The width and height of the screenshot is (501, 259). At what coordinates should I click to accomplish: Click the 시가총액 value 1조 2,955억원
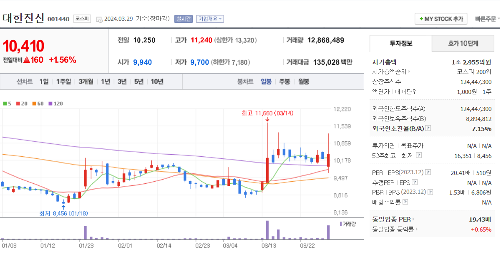[471, 62]
